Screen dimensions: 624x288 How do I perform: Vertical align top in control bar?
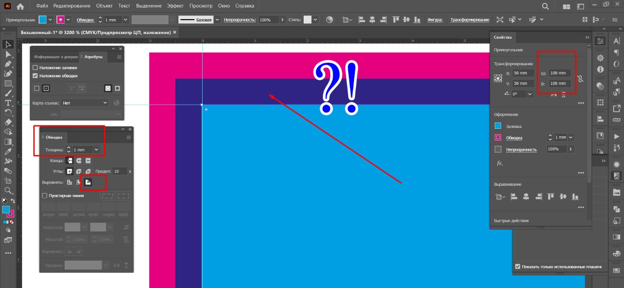pos(396,20)
